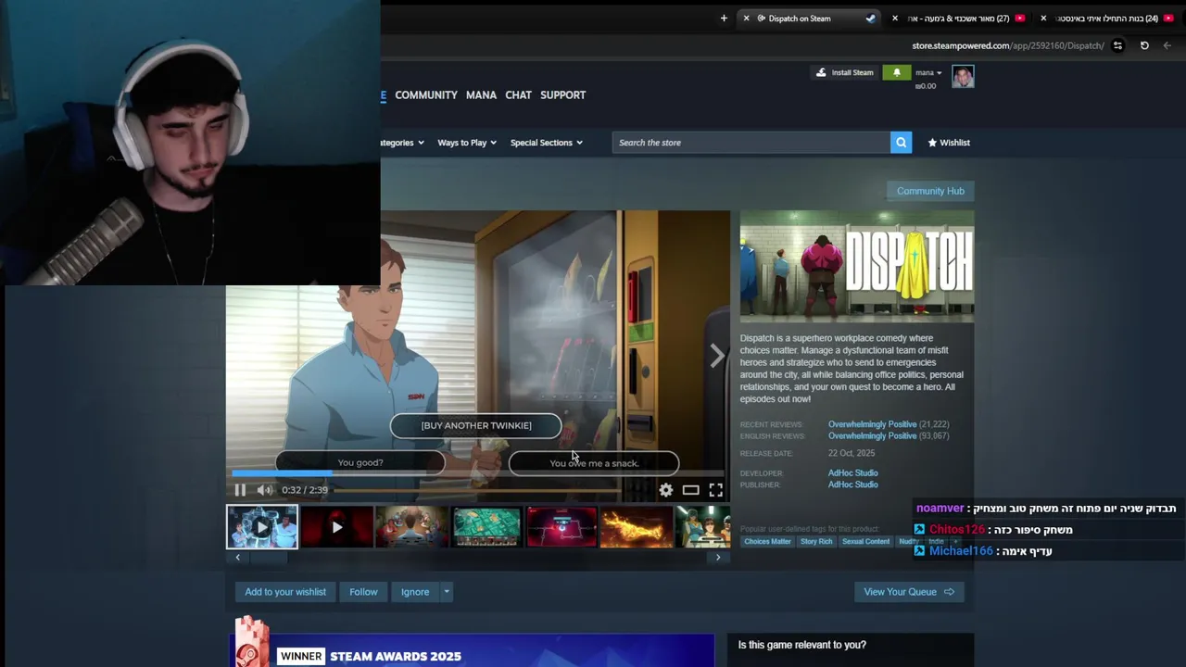Focus the Search the store field
Viewport: 1186px width, 667px height.
tap(751, 143)
